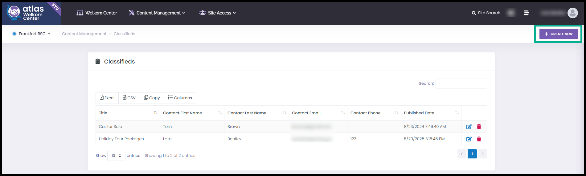The image size is (586, 176).
Task: Click the user avatar icon
Action: pyautogui.click(x=572, y=13)
